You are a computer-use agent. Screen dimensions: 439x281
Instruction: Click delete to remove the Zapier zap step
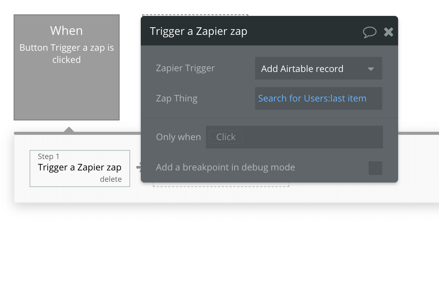(111, 179)
